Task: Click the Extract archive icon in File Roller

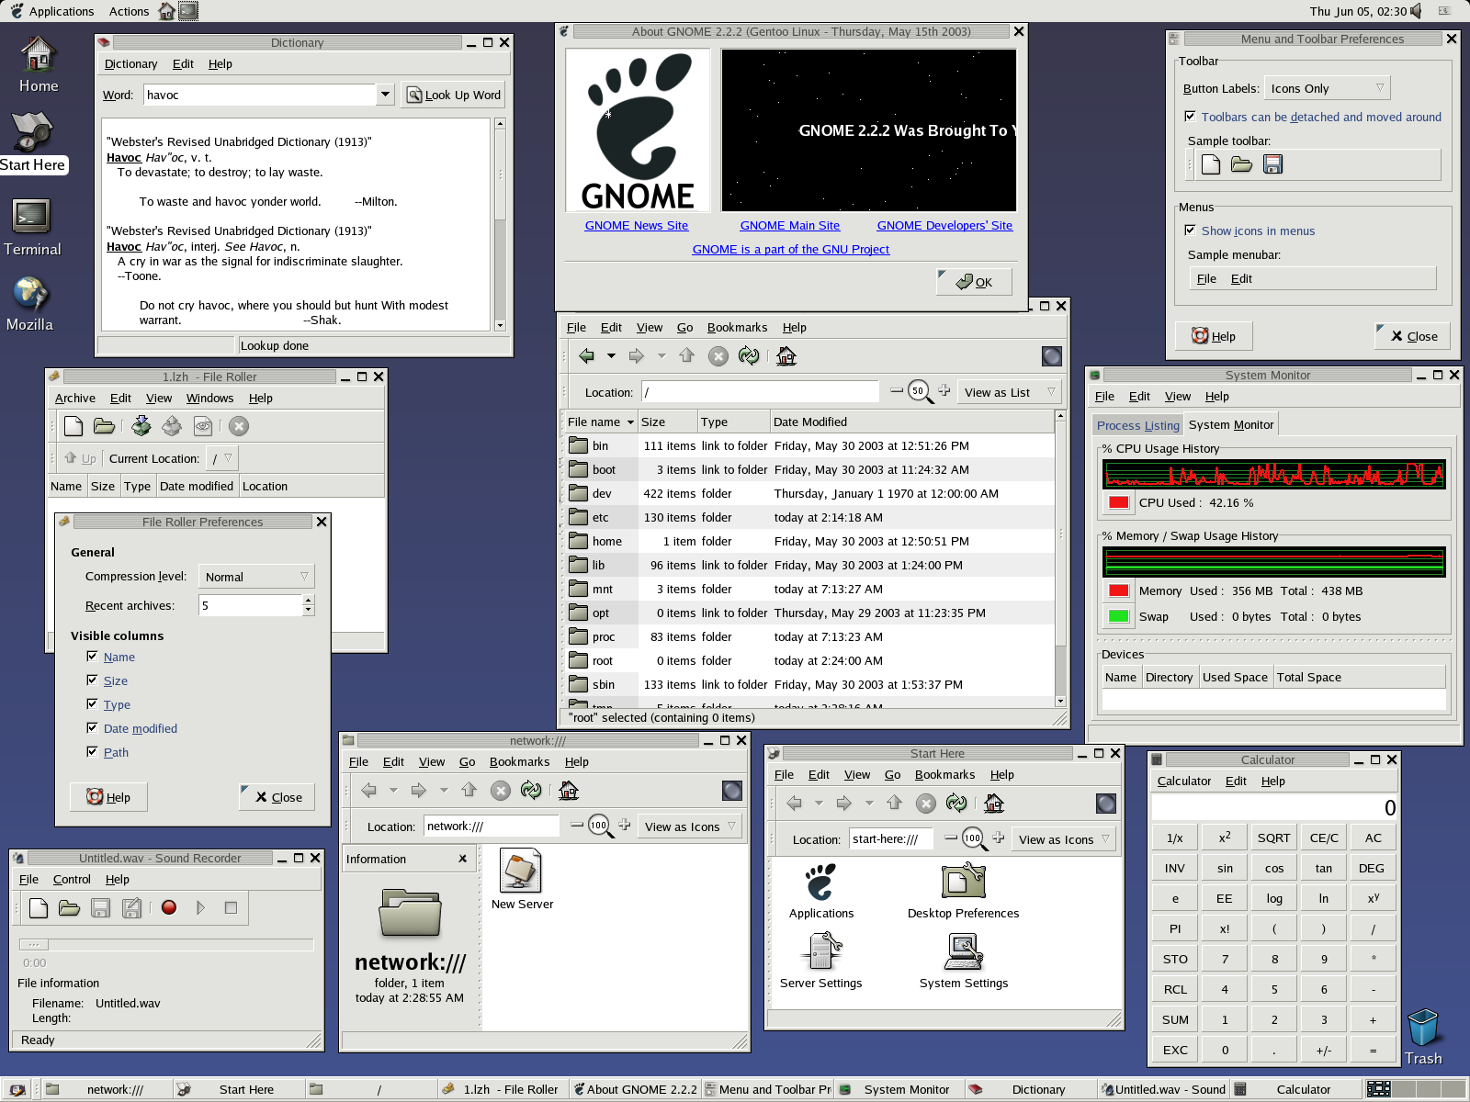Action: 172,426
